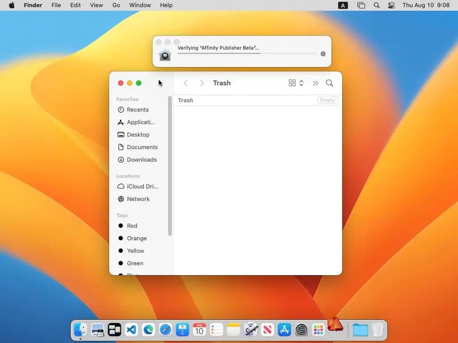Open input source menu in menu bar
Viewport: 458px width, 343px height.
[x=343, y=5]
